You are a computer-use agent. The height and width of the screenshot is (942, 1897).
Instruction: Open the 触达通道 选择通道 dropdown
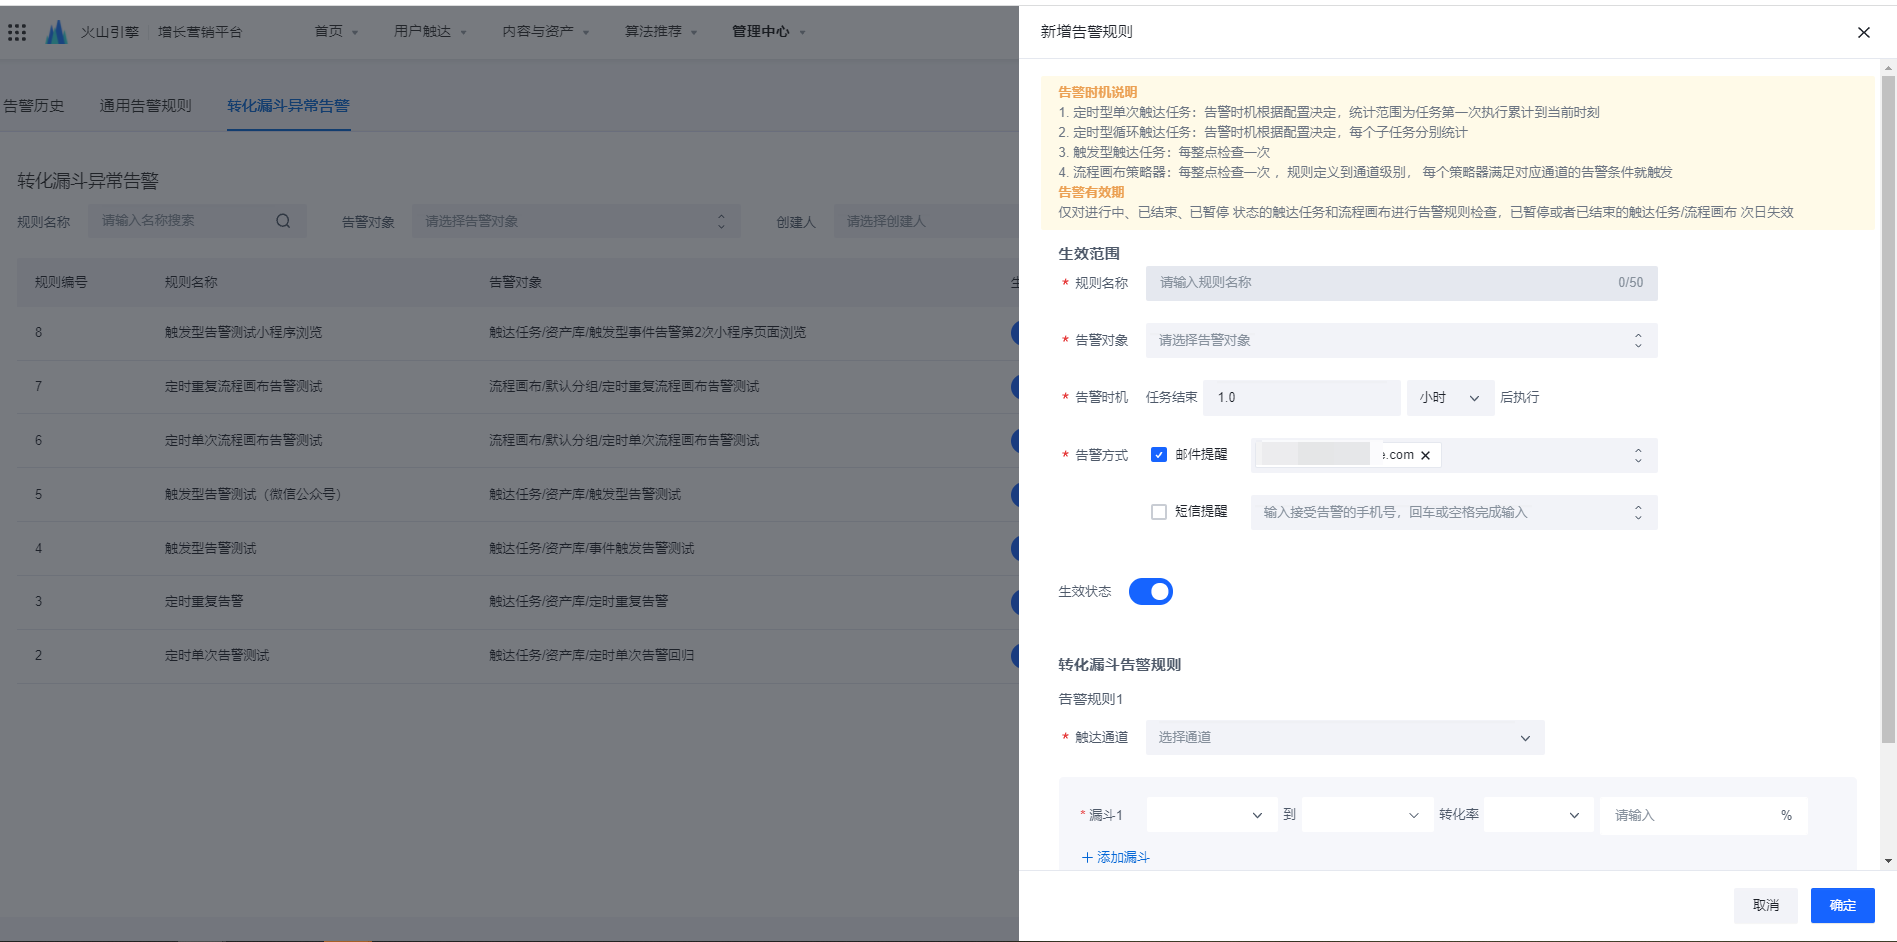tap(1343, 738)
